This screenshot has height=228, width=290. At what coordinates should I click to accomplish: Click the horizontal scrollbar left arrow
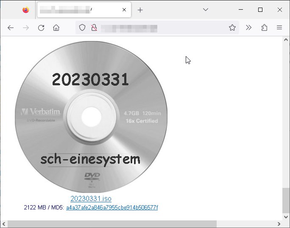click(4, 224)
